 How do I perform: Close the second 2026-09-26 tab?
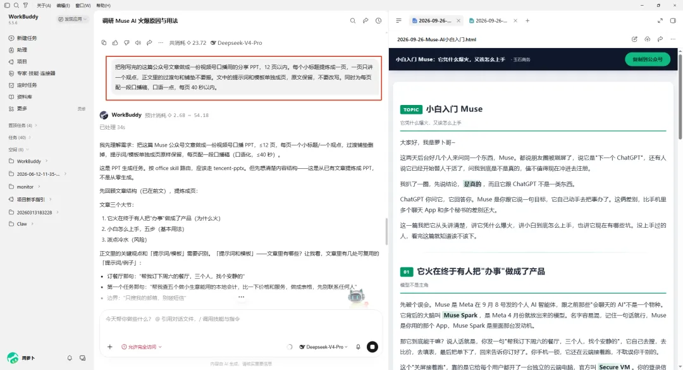pos(515,20)
